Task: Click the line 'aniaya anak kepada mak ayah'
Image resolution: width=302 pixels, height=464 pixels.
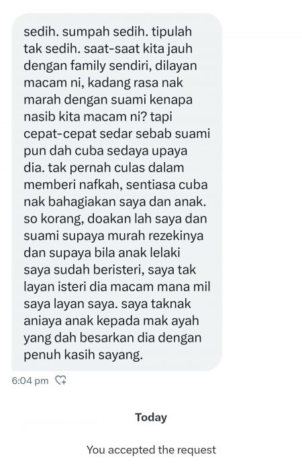Action: 111,321
